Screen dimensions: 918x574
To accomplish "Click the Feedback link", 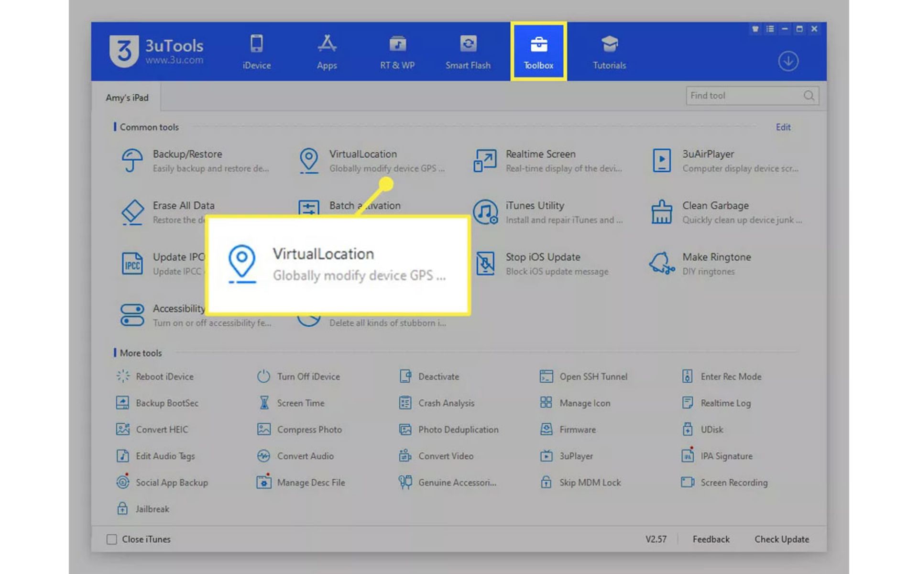I will 711,539.
